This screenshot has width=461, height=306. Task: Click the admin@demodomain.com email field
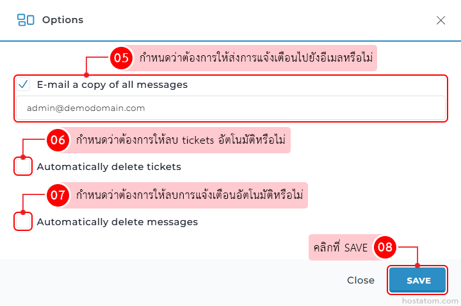point(230,108)
